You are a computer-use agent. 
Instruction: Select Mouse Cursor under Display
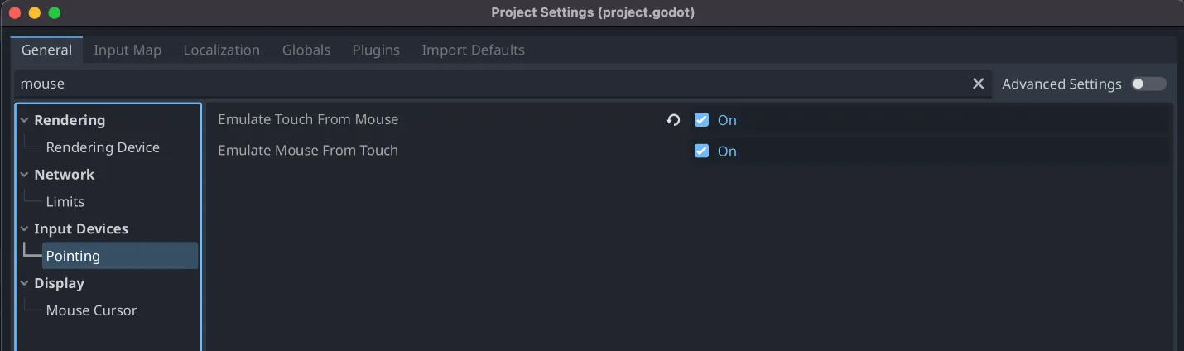point(91,310)
